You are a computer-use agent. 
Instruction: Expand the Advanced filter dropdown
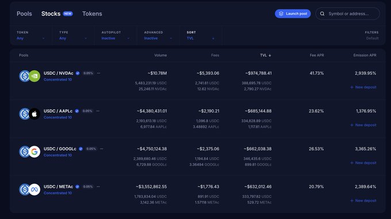click(158, 36)
